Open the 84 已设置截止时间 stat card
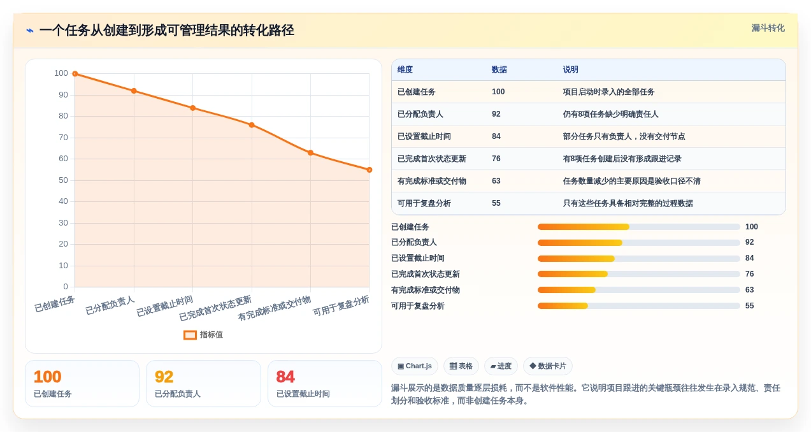 tap(325, 384)
